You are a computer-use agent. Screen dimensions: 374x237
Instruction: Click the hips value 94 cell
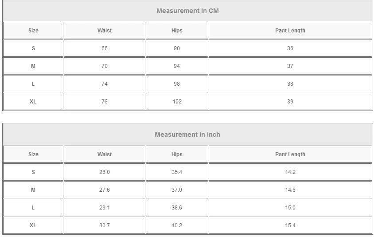[x=177, y=66]
